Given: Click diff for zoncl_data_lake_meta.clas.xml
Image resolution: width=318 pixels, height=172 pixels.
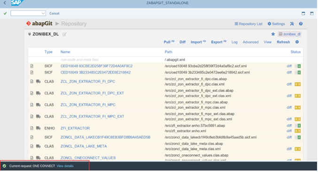Looking at the screenshot, I should click(x=289, y=149).
